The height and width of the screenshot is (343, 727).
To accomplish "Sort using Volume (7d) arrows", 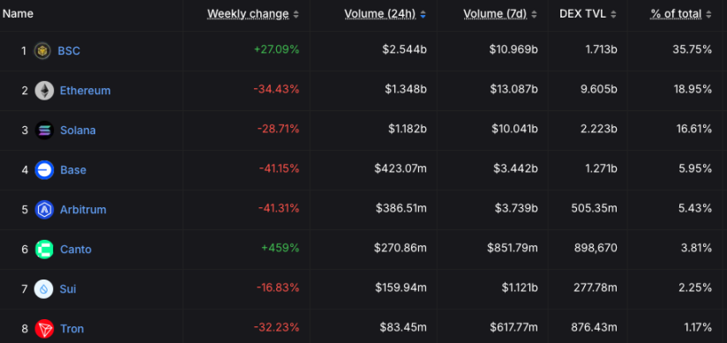I will [x=534, y=14].
